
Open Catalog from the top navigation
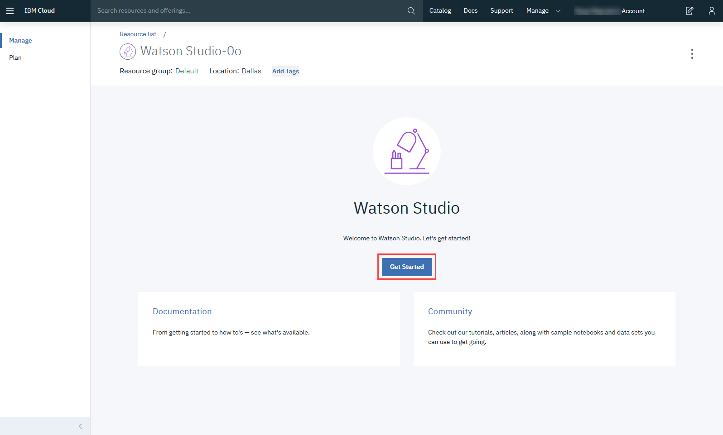[440, 11]
